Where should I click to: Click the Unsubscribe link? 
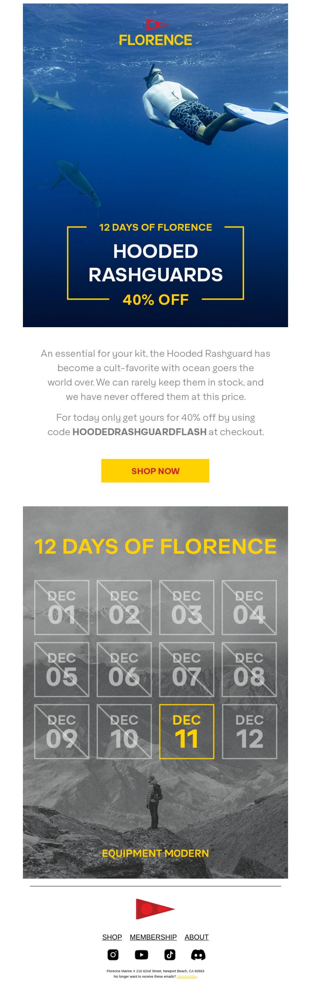(x=187, y=977)
